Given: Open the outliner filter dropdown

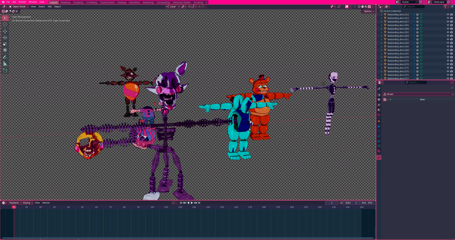Looking at the screenshot, I should (446, 6).
